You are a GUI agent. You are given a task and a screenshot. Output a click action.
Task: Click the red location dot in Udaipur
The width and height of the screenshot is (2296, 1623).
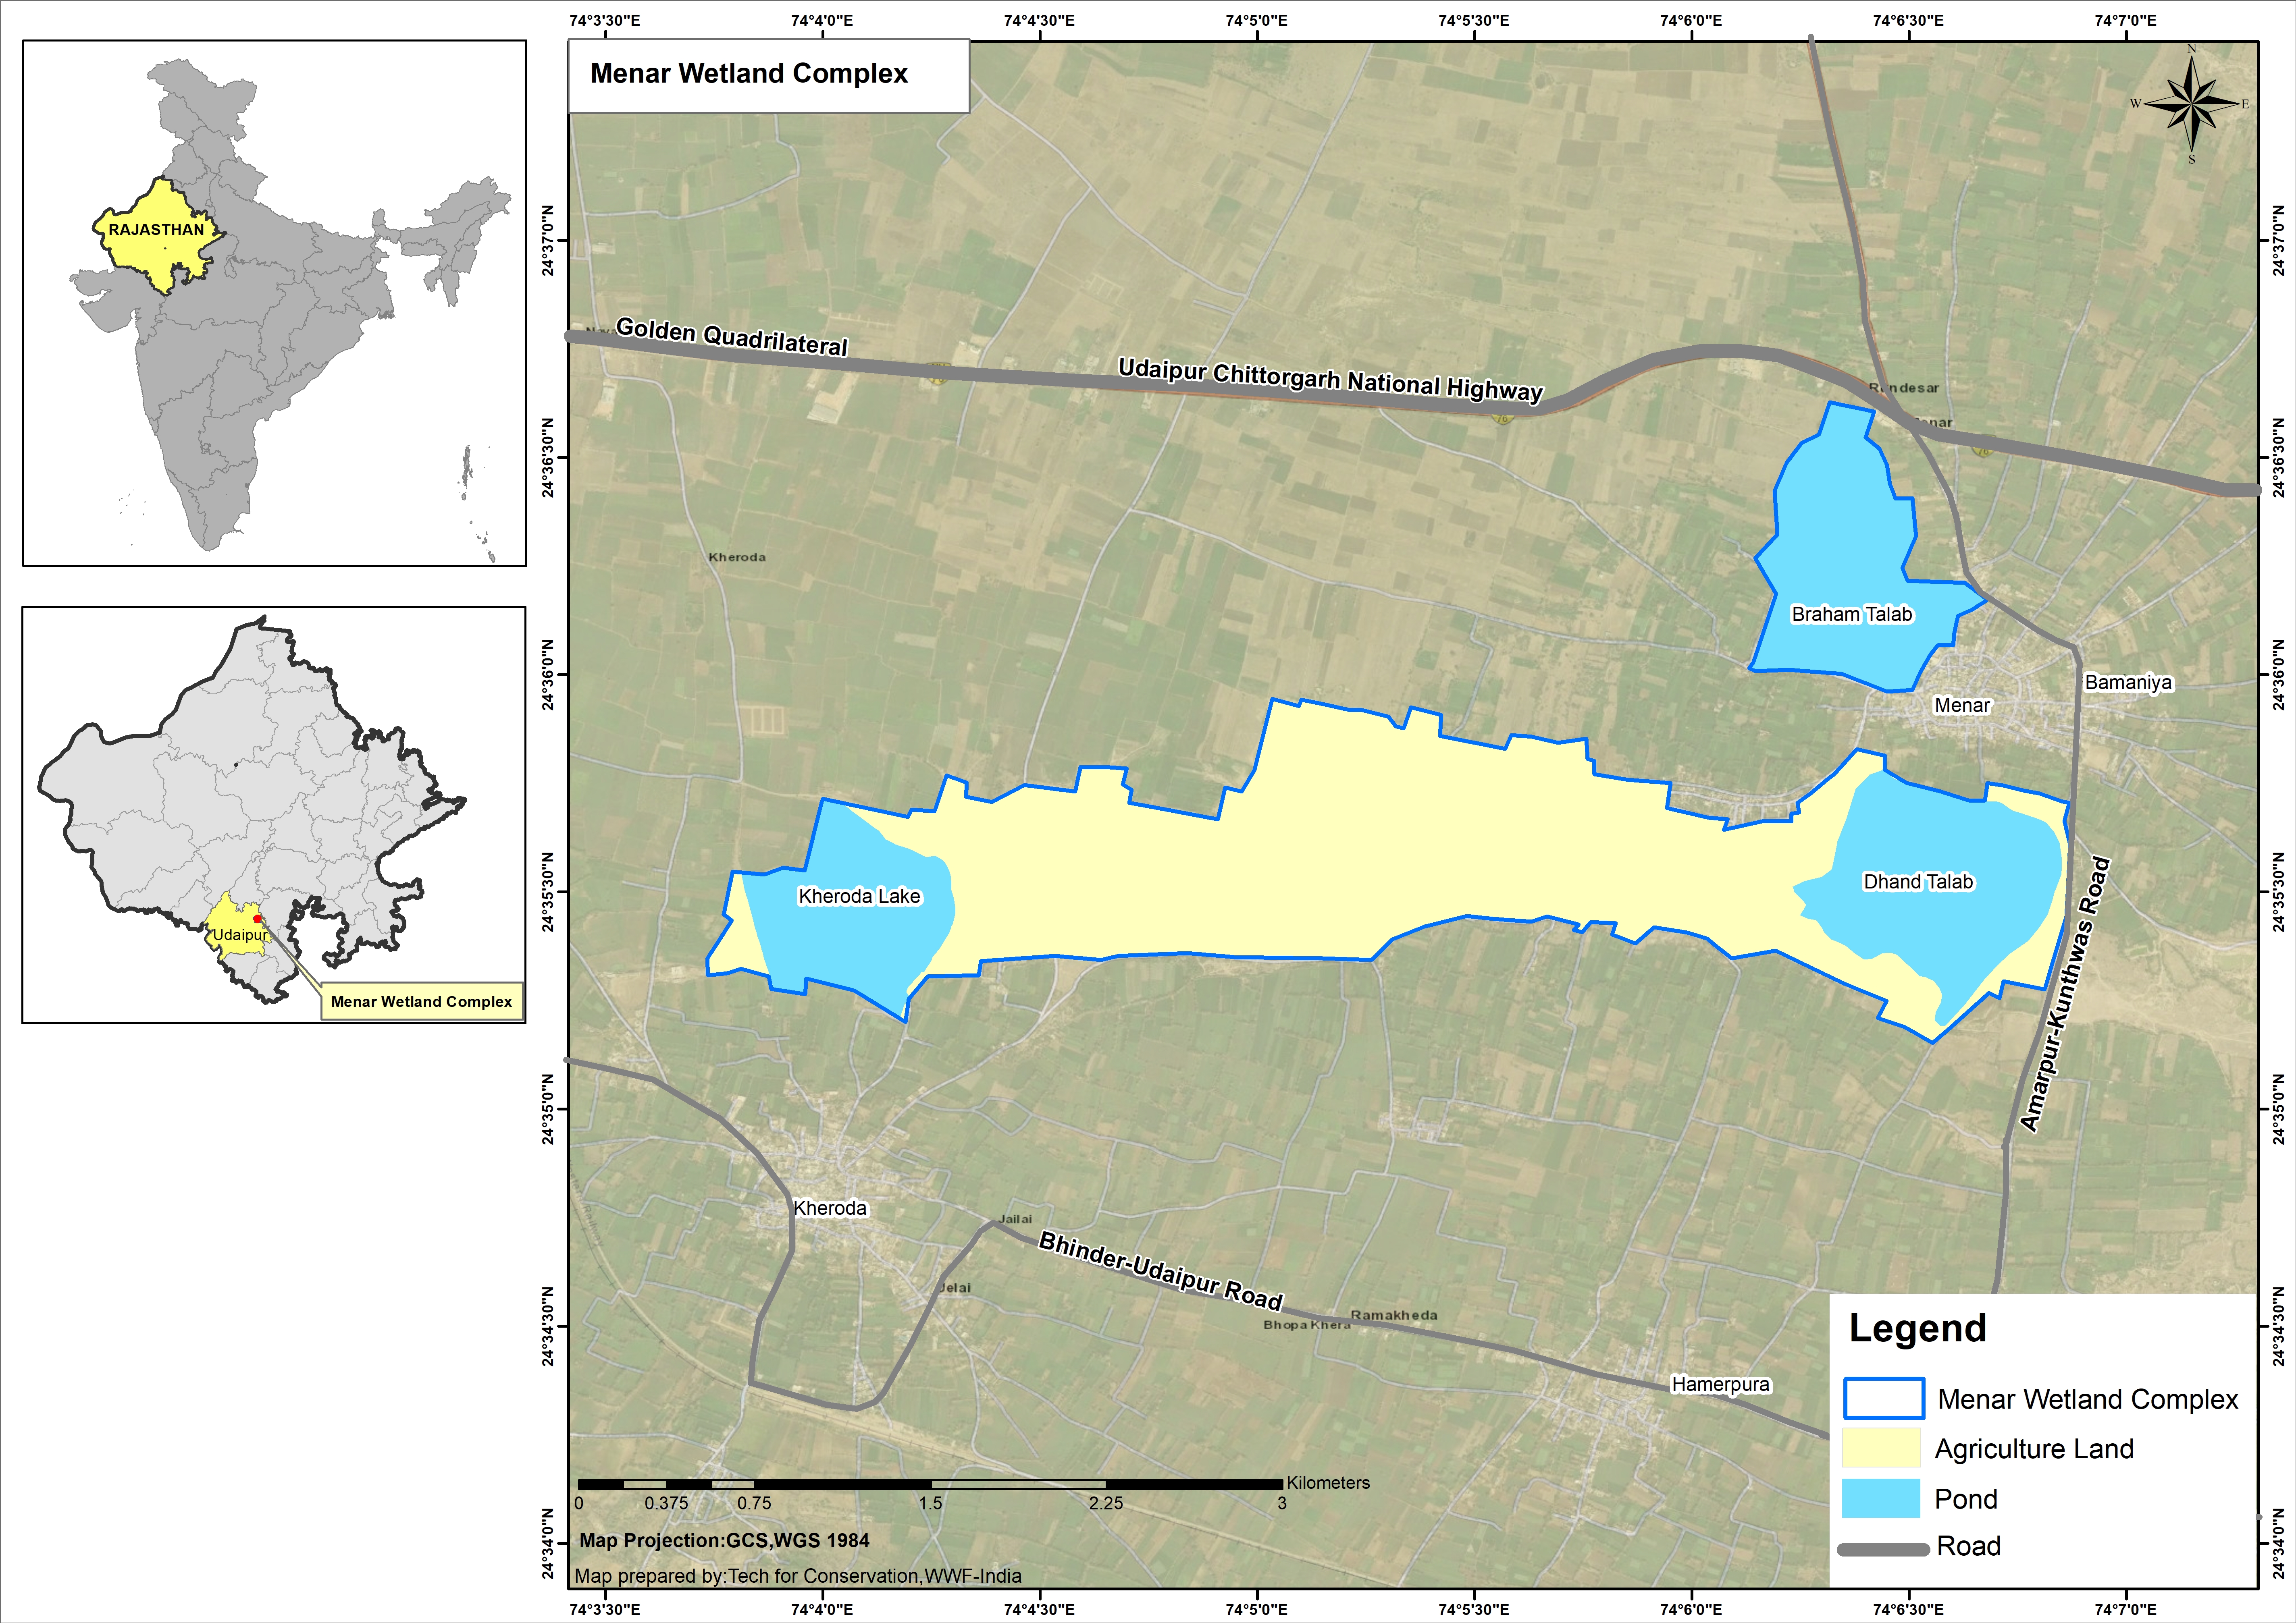[257, 918]
